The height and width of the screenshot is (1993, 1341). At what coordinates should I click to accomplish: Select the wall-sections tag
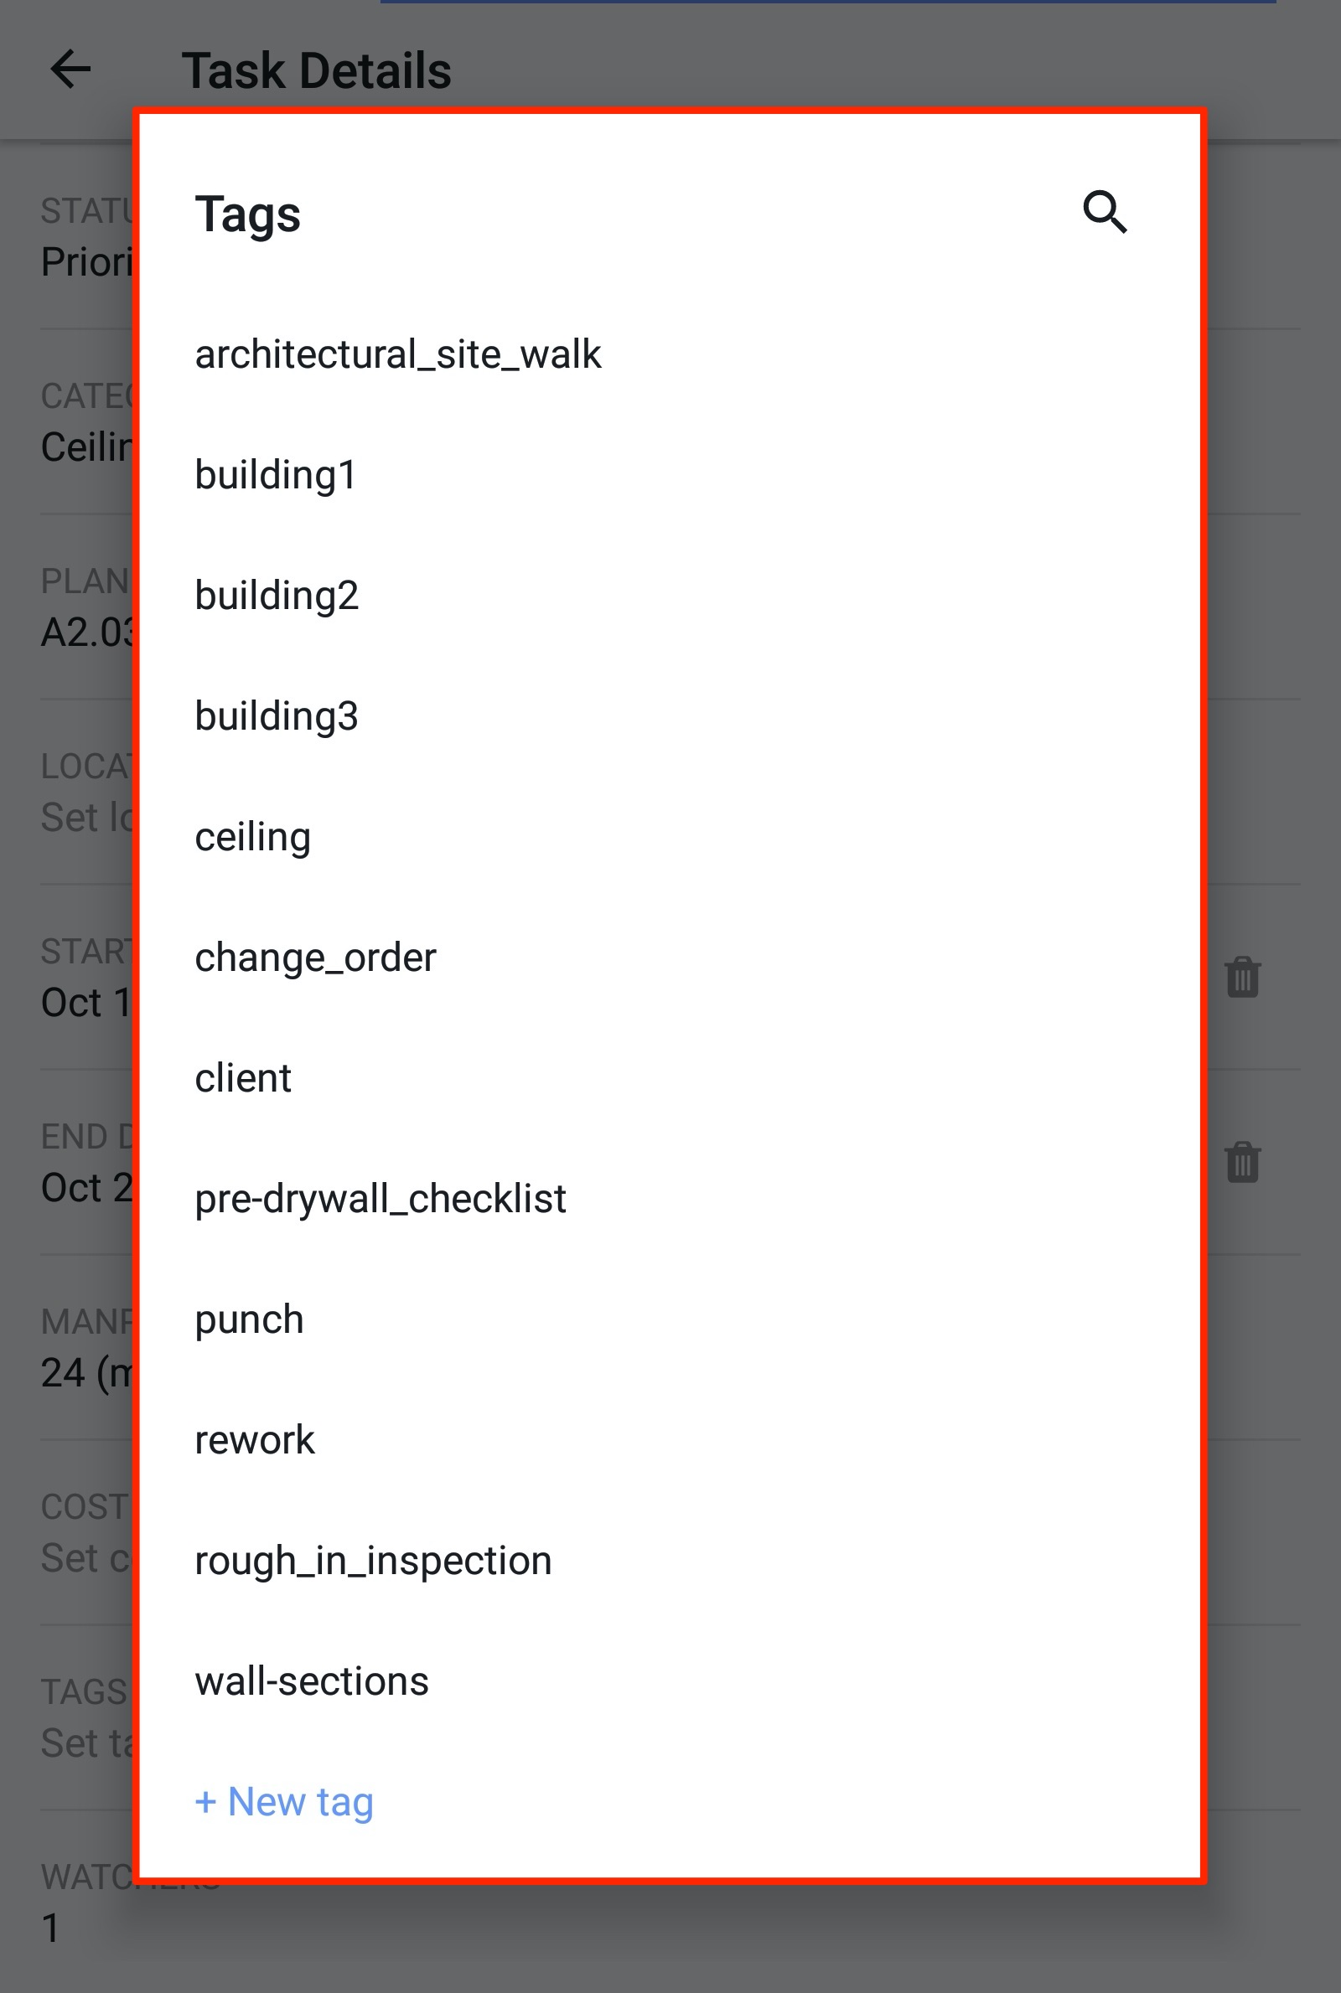(x=312, y=1681)
